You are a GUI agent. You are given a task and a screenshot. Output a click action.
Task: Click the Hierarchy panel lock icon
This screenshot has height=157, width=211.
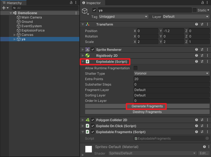point(71,3)
